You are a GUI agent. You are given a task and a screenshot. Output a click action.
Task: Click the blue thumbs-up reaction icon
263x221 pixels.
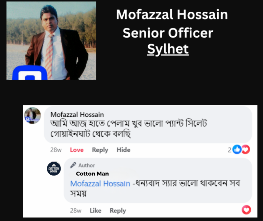pos(237,149)
